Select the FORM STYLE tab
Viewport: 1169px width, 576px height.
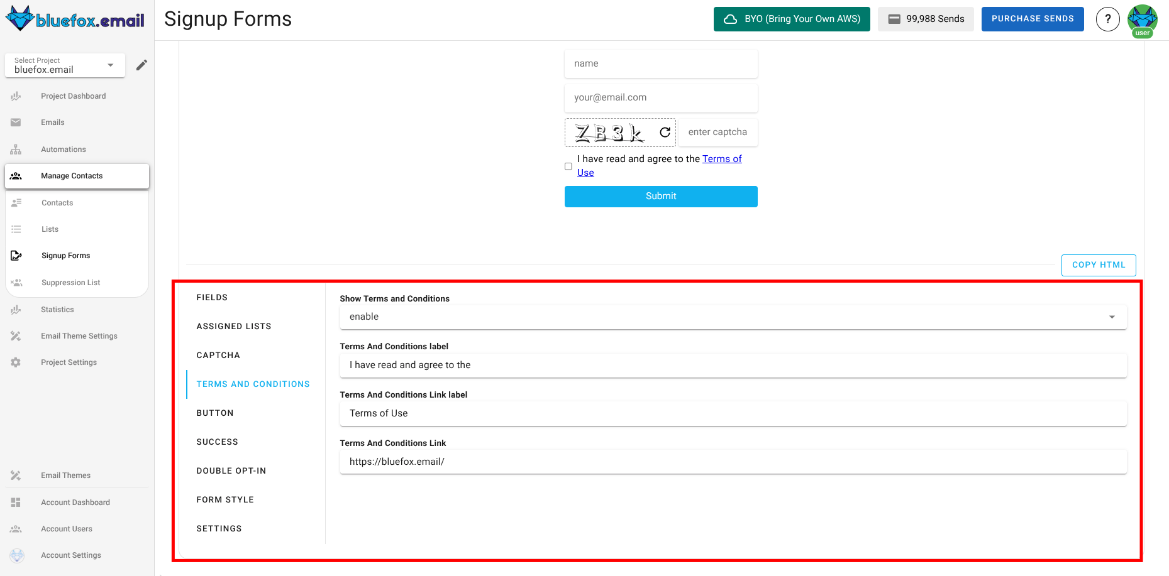(225, 499)
